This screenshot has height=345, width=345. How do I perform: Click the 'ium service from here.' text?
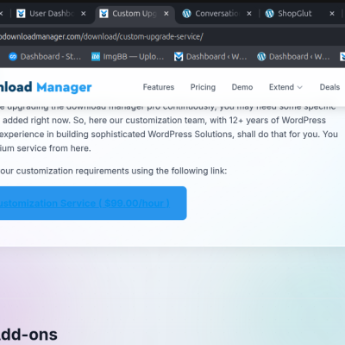point(46,148)
